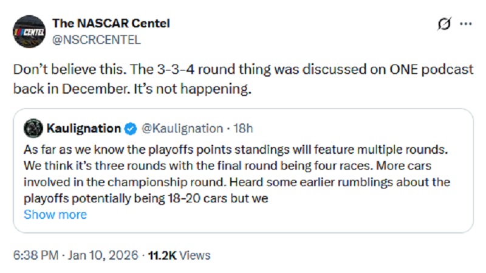
Task: Click the NASCAR Centel profile avatar
Action: click(x=29, y=32)
